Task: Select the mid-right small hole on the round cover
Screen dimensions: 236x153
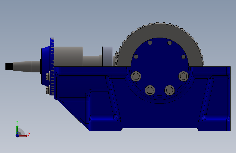Action: [x=183, y=57]
